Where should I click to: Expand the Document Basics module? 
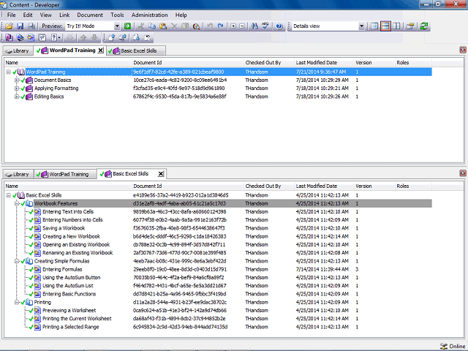coord(17,80)
